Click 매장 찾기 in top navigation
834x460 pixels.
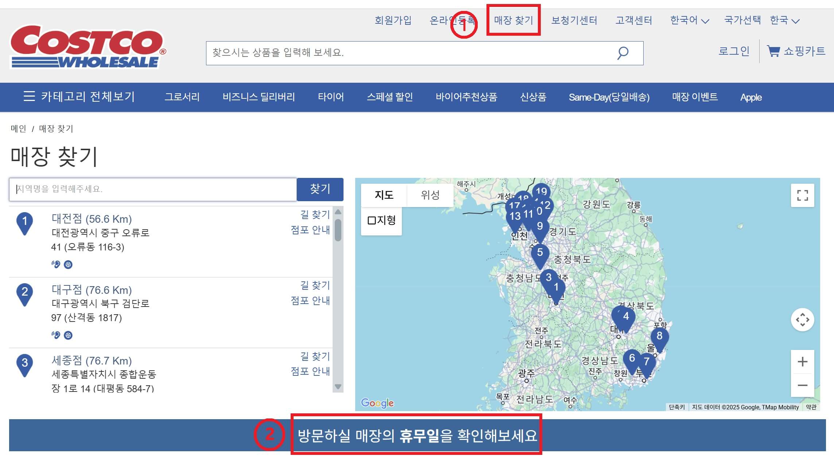(513, 20)
